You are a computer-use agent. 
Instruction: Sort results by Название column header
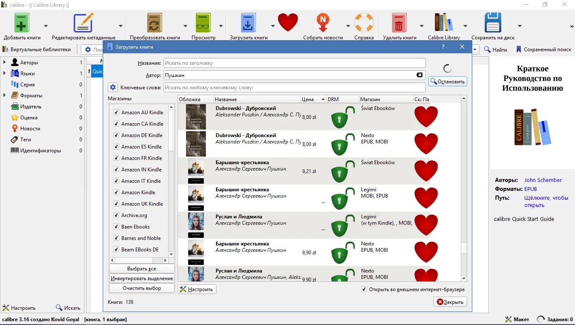(x=257, y=99)
